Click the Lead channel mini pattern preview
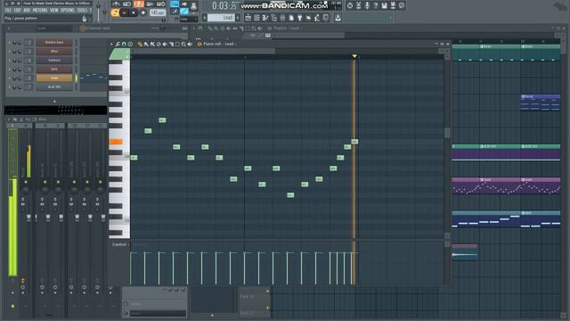Viewport: 570px width, 321px height. pyautogui.click(x=94, y=78)
